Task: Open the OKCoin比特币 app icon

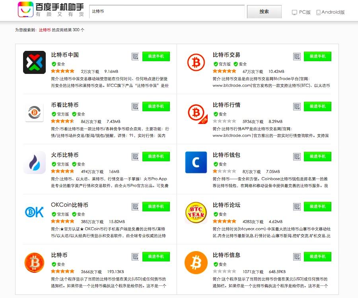Action: click(34, 212)
